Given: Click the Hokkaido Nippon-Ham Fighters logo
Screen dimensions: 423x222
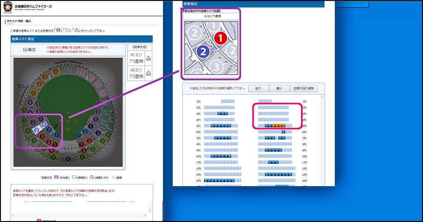Looking at the screenshot, I should 8,7.
